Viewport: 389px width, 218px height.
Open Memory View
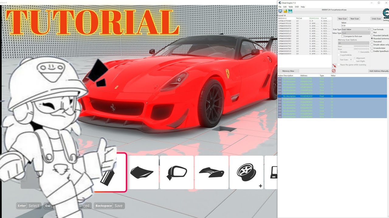pos(288,71)
